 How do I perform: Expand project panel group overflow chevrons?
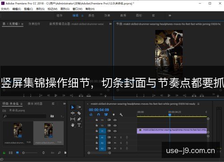tap(65, 103)
